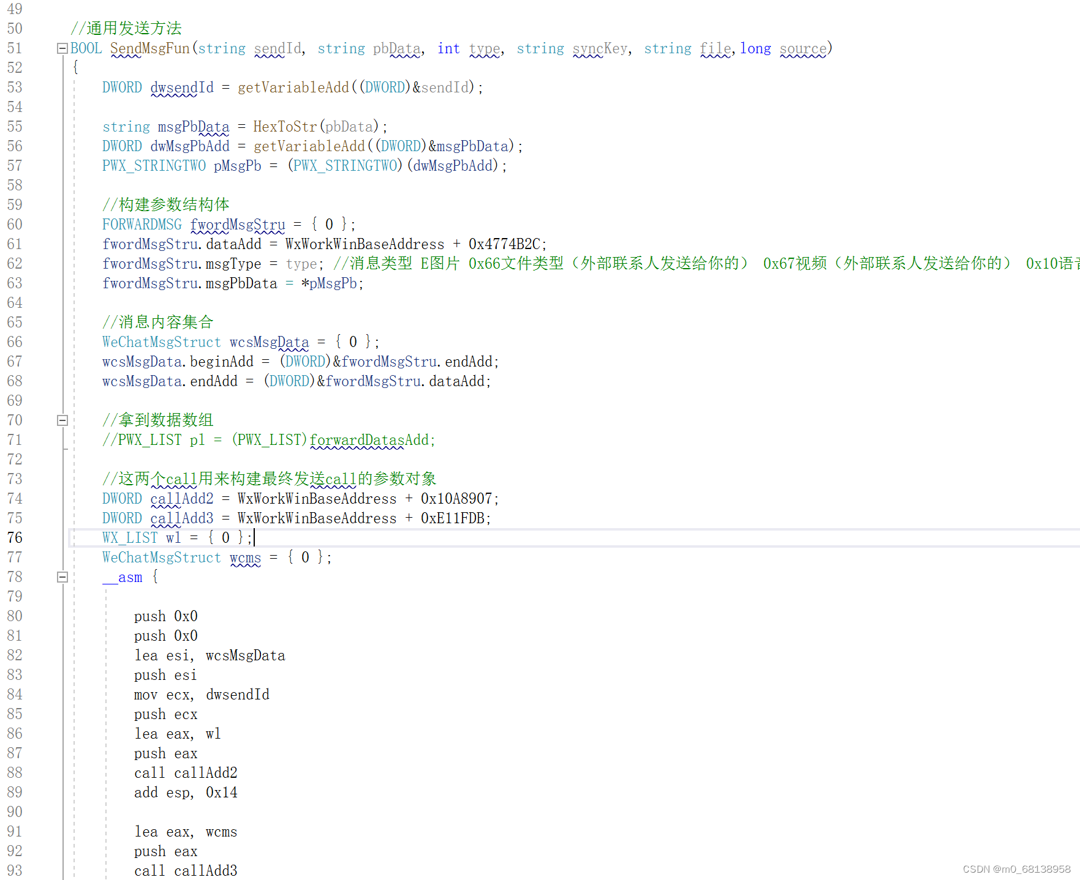Select the SendMsgFun function name
Image resolution: width=1080 pixels, height=880 pixels.
click(x=150, y=48)
